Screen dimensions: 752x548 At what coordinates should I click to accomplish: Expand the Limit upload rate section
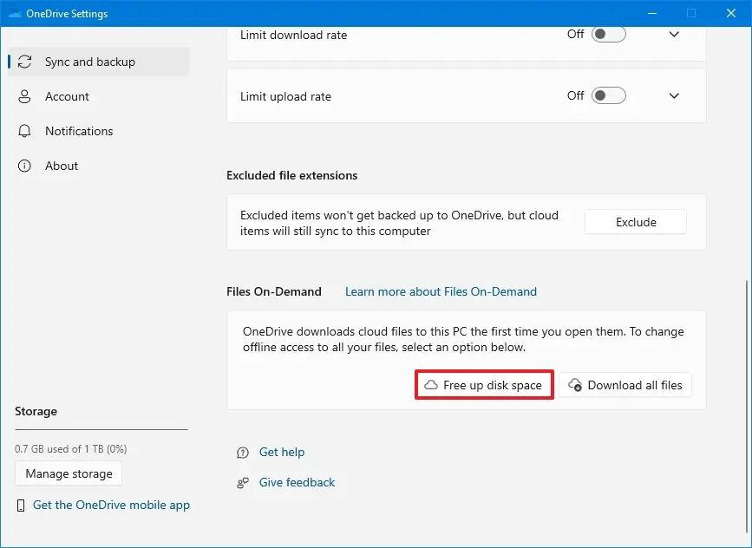coord(674,95)
